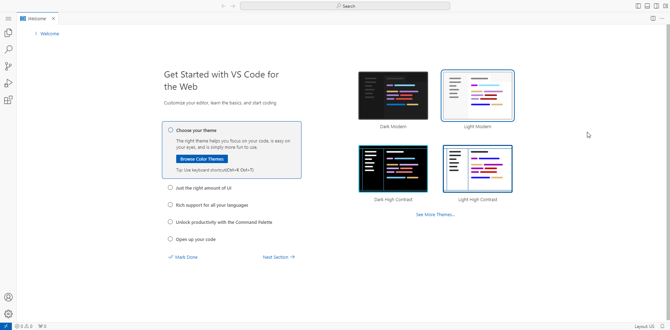Switch to the Welcome editor tab
This screenshot has width=670, height=330.
click(x=37, y=19)
